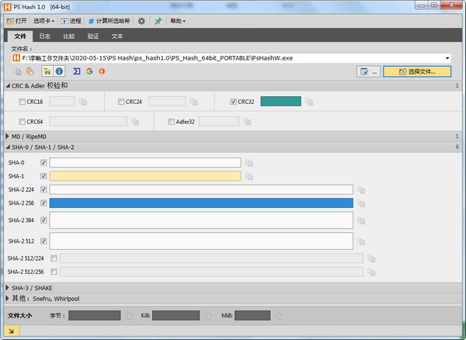
Task: Click 计算所选哈希 button
Action: pyautogui.click(x=113, y=21)
